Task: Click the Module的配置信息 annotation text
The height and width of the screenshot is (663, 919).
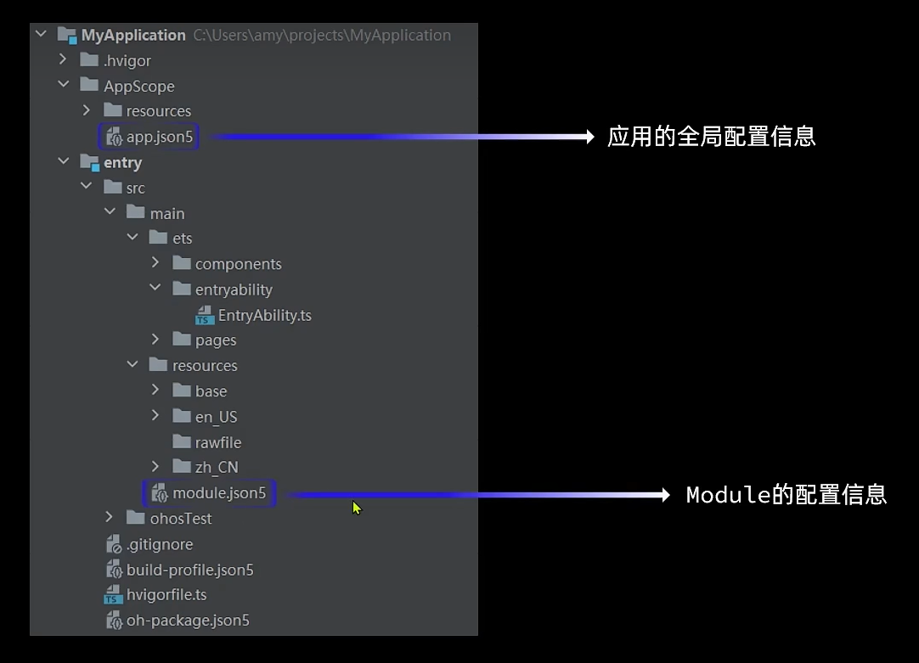Action: click(786, 495)
